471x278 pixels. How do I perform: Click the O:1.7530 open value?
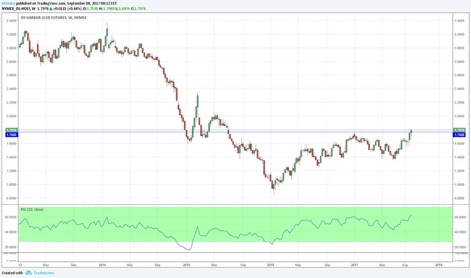pyautogui.click(x=90, y=9)
